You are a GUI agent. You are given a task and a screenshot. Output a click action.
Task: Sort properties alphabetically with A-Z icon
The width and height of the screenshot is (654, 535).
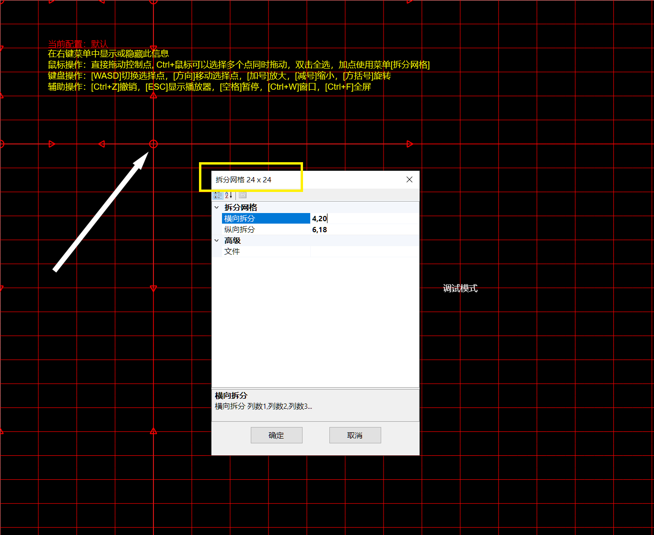click(x=229, y=195)
